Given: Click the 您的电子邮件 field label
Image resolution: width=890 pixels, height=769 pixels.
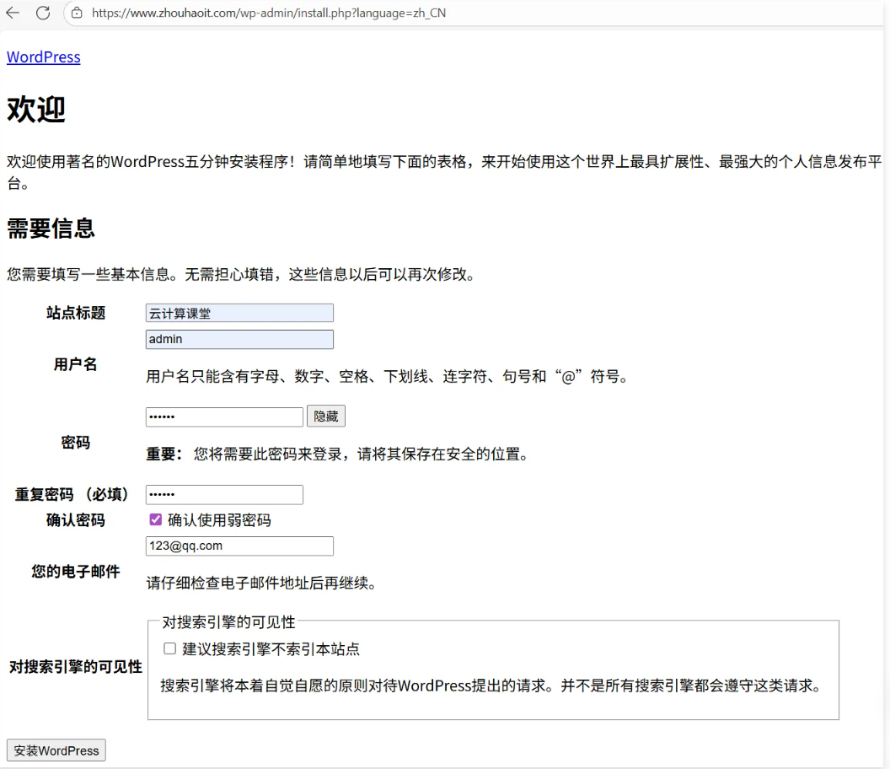Looking at the screenshot, I should [x=76, y=572].
